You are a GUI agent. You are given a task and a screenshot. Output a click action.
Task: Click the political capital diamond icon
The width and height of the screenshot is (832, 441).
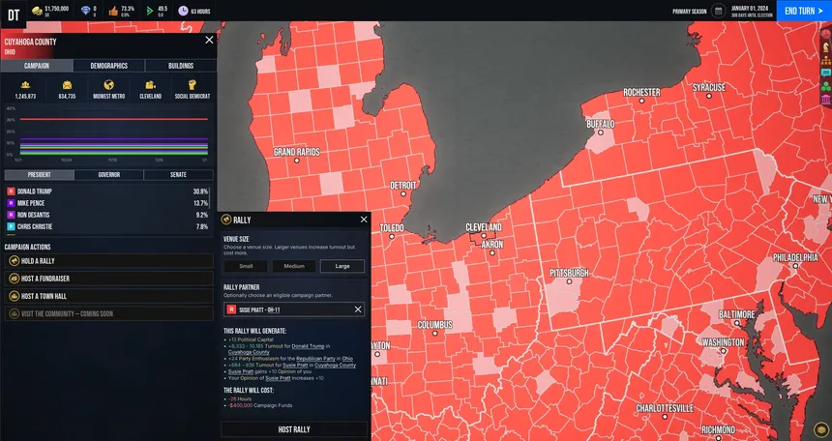[x=85, y=11]
